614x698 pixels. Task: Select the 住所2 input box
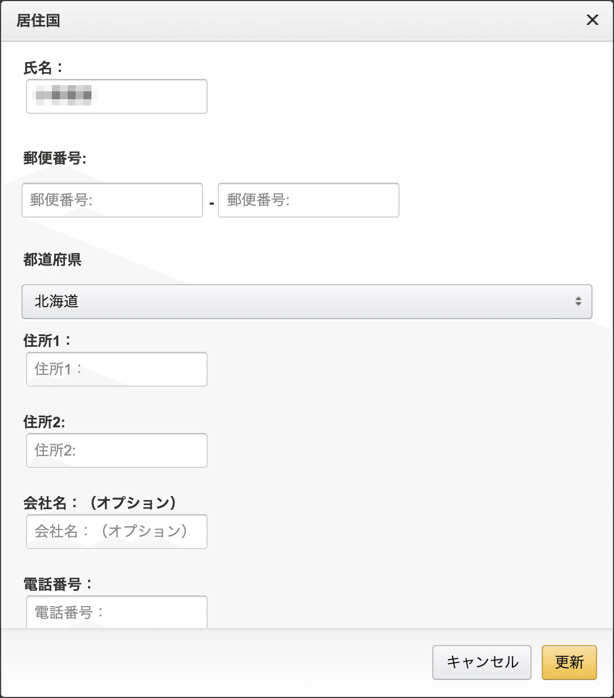click(x=116, y=450)
